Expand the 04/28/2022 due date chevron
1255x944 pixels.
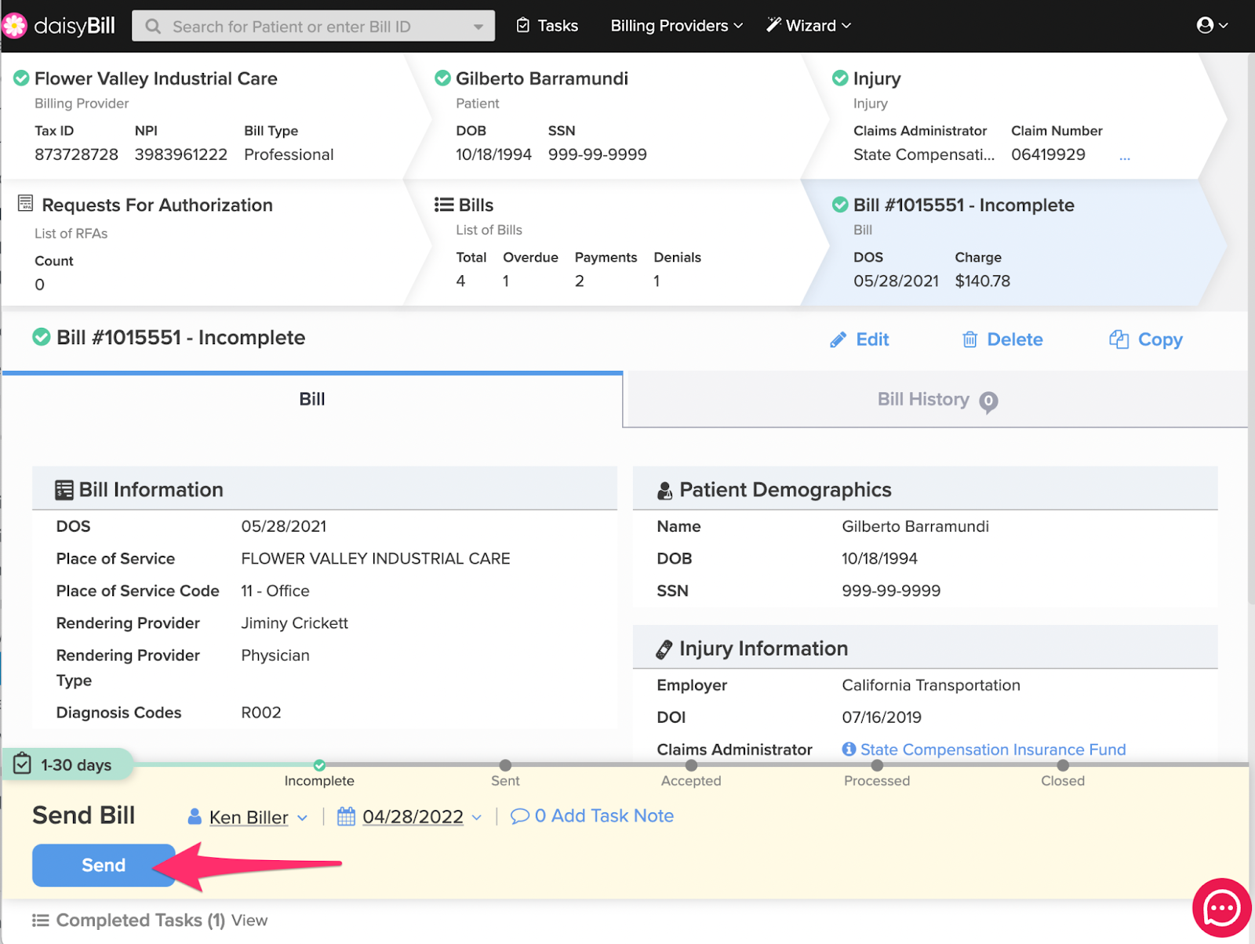click(x=477, y=818)
